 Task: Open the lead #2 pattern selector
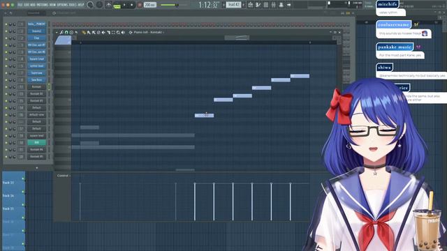[x=233, y=5]
